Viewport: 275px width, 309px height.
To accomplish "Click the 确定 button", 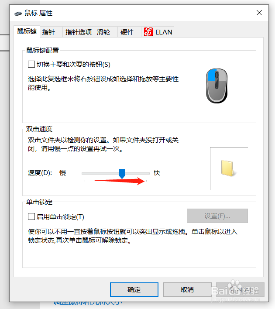I will (134, 289).
